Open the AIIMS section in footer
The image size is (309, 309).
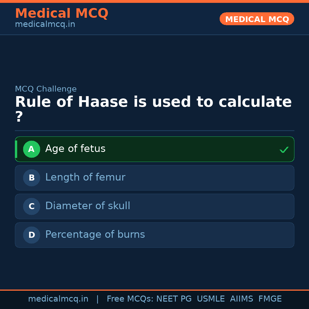[242, 299]
